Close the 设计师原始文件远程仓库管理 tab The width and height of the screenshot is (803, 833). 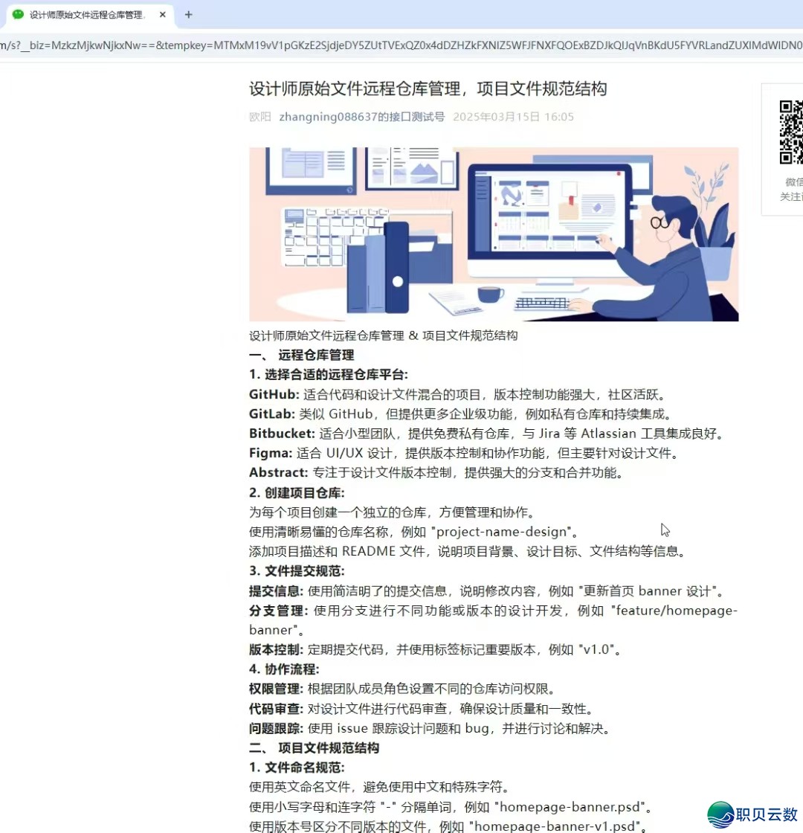pos(163,15)
